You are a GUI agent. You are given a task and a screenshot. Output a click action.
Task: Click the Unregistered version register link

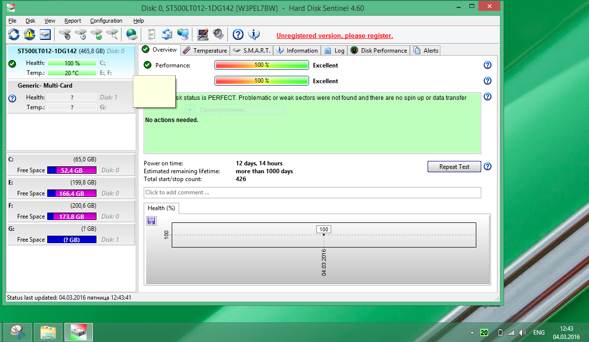pos(335,35)
